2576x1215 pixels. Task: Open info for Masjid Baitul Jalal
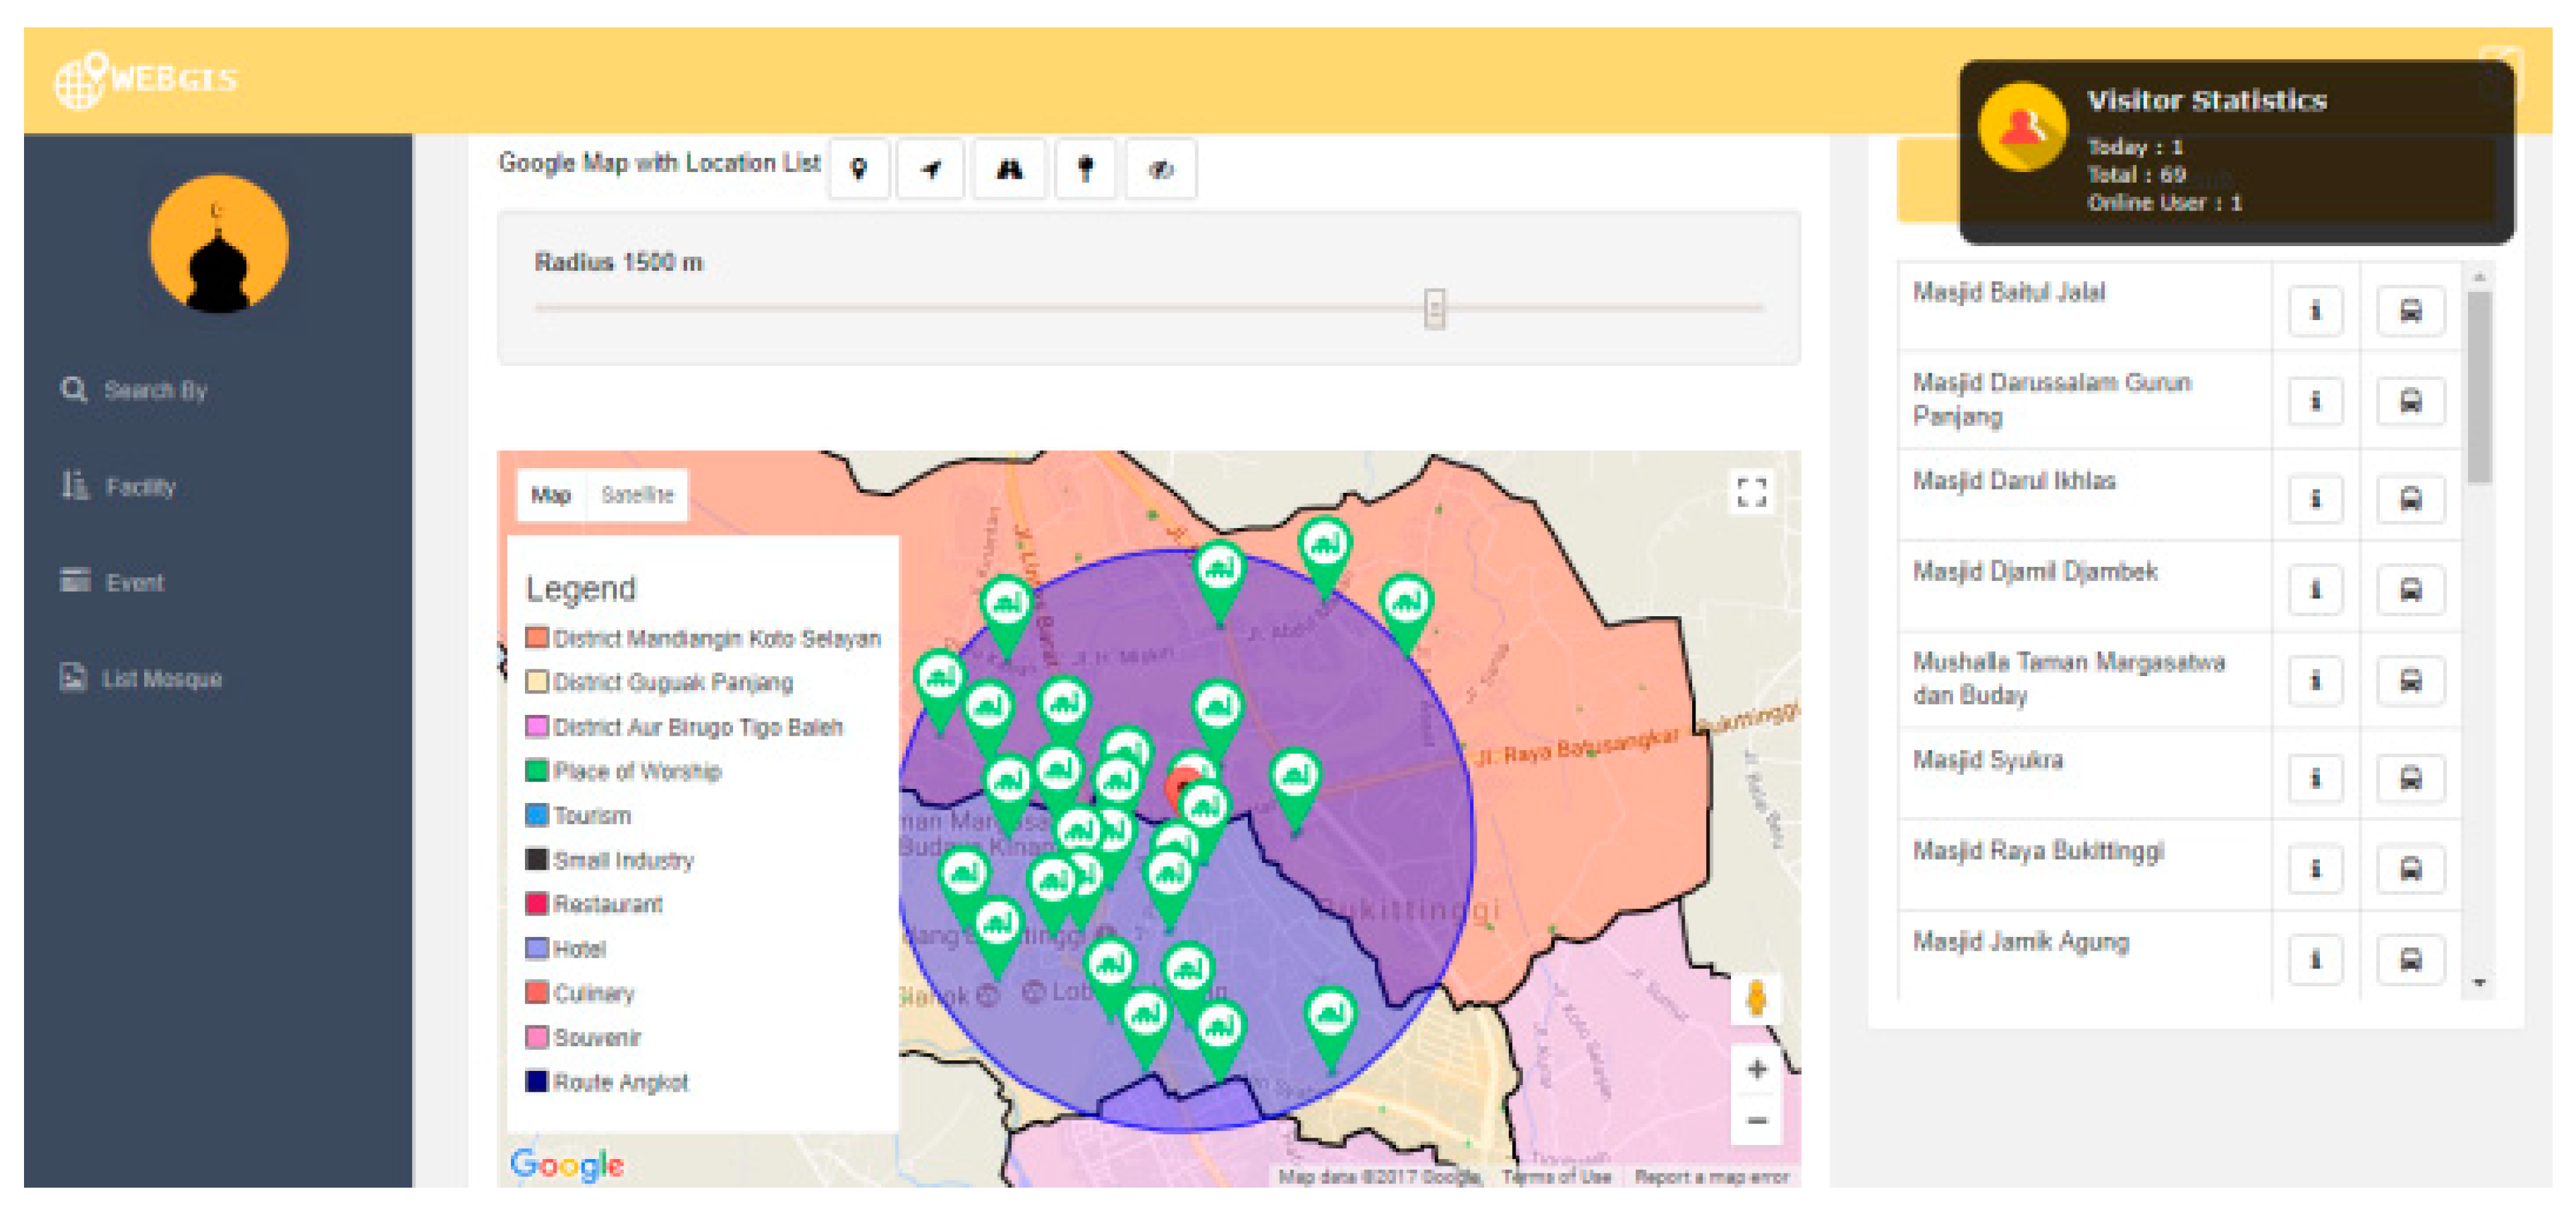pyautogui.click(x=2314, y=311)
